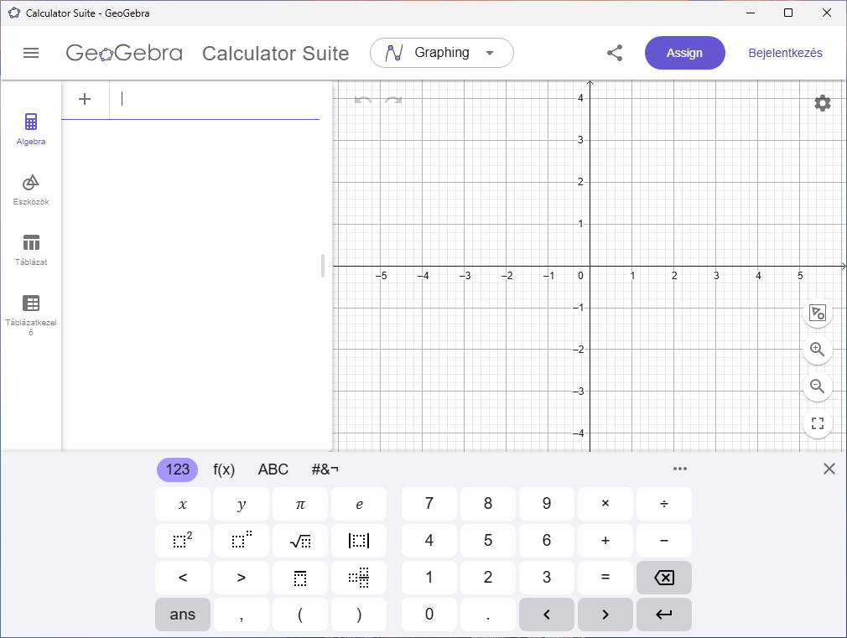Expand the Graphing app dropdown

tap(441, 53)
